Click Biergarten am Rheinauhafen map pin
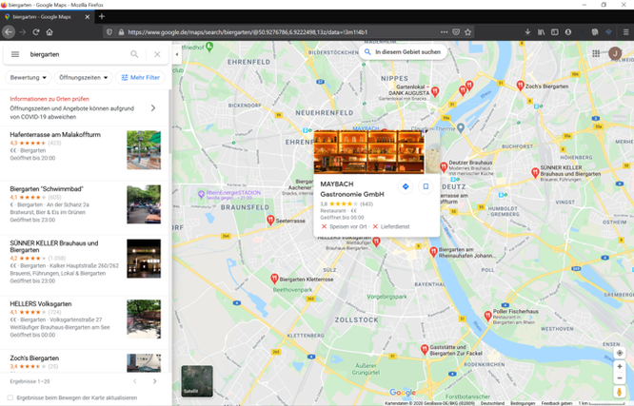This screenshot has height=406, width=634. coord(433,252)
